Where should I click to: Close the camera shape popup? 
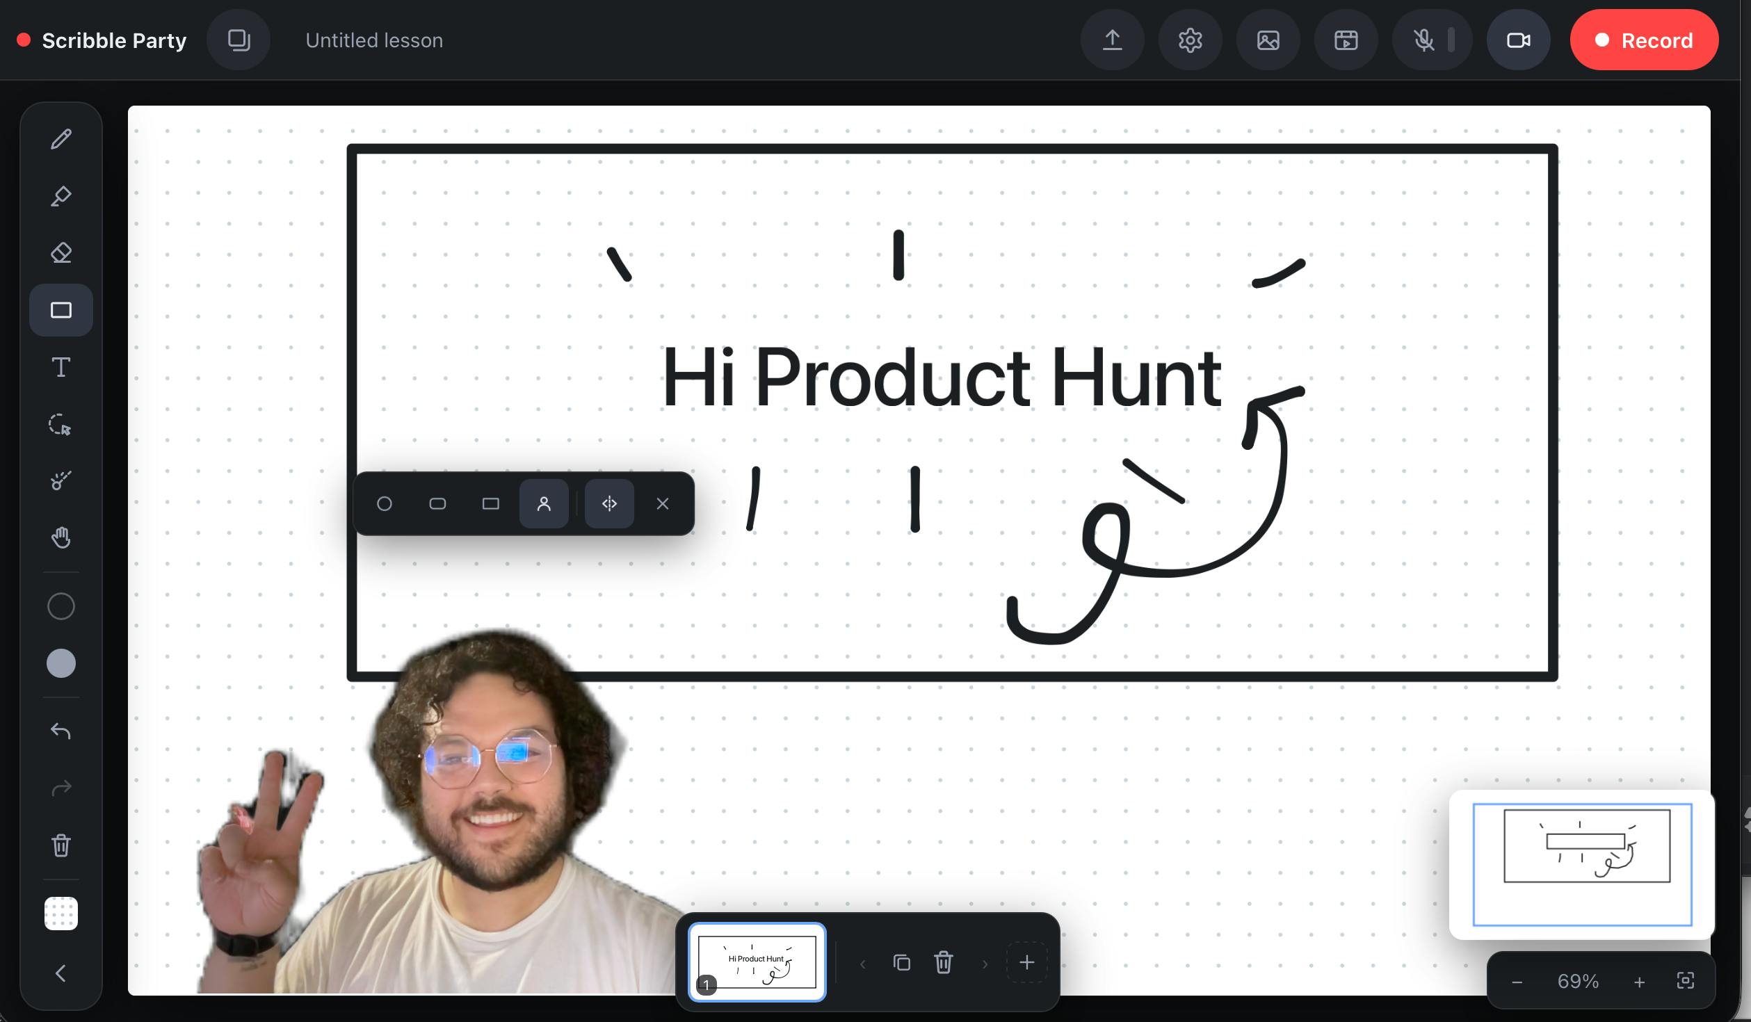(663, 504)
